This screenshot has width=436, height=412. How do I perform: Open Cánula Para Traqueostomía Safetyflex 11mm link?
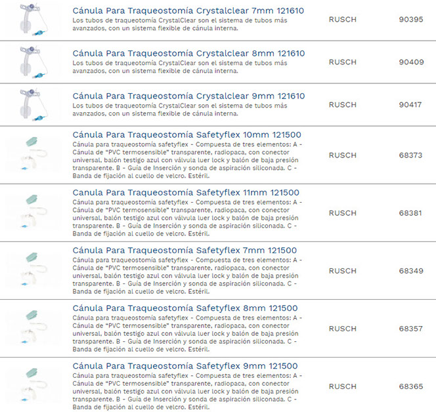186,193
